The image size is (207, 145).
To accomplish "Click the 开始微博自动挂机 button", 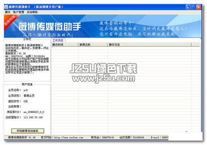I will 28,131.
